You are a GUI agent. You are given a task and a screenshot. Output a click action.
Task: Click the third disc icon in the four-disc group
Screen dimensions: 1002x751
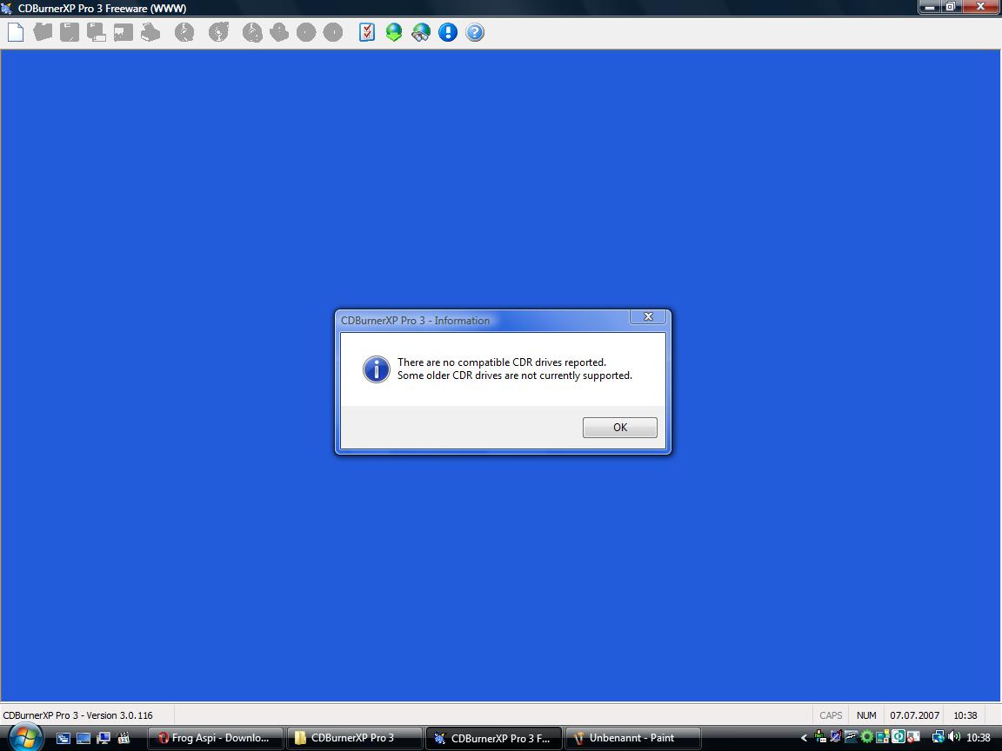click(x=306, y=32)
